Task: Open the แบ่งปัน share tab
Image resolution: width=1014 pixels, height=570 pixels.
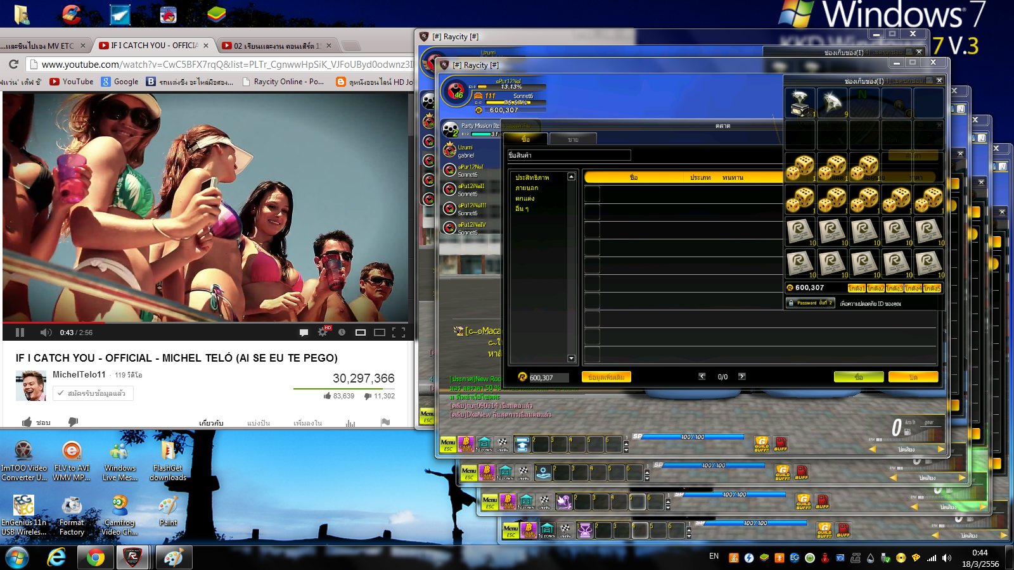Action: click(x=259, y=423)
